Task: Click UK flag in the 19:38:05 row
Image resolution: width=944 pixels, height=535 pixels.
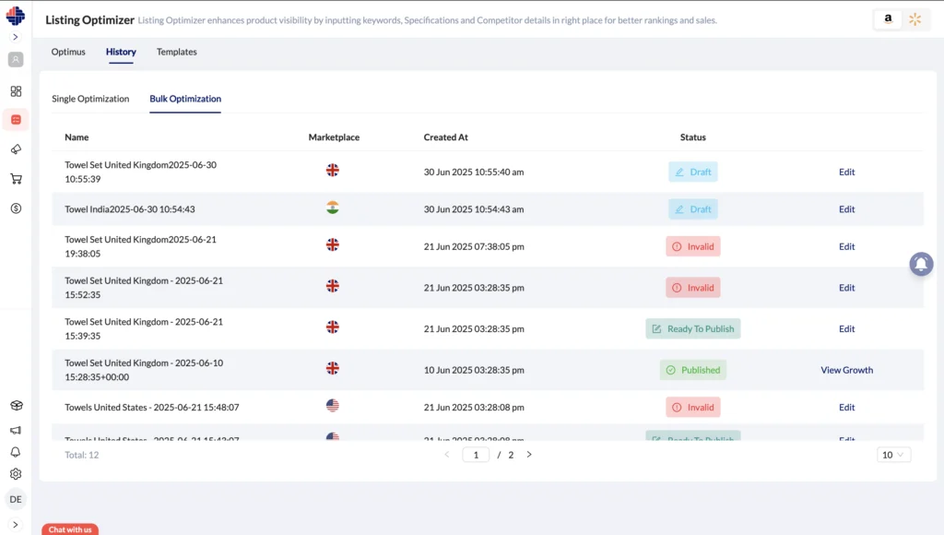Action: point(332,244)
